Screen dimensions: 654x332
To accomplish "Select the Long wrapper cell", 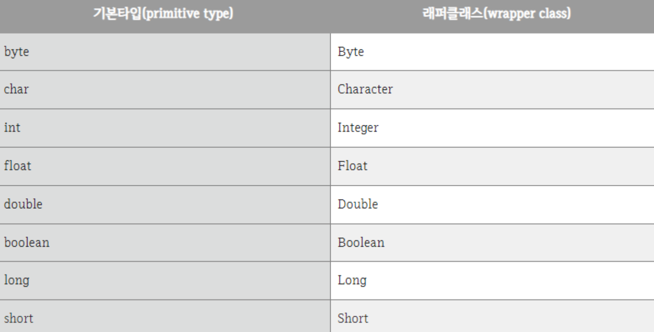I will (492, 280).
